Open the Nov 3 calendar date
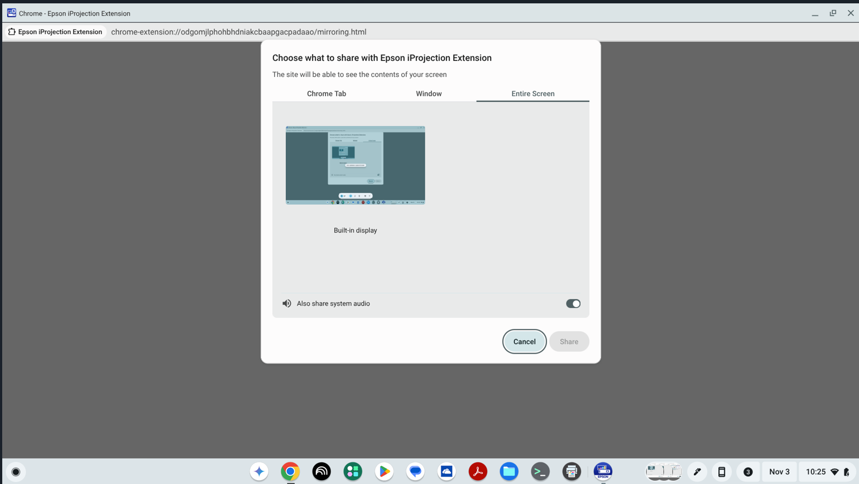This screenshot has width=859, height=484. pos(779,472)
